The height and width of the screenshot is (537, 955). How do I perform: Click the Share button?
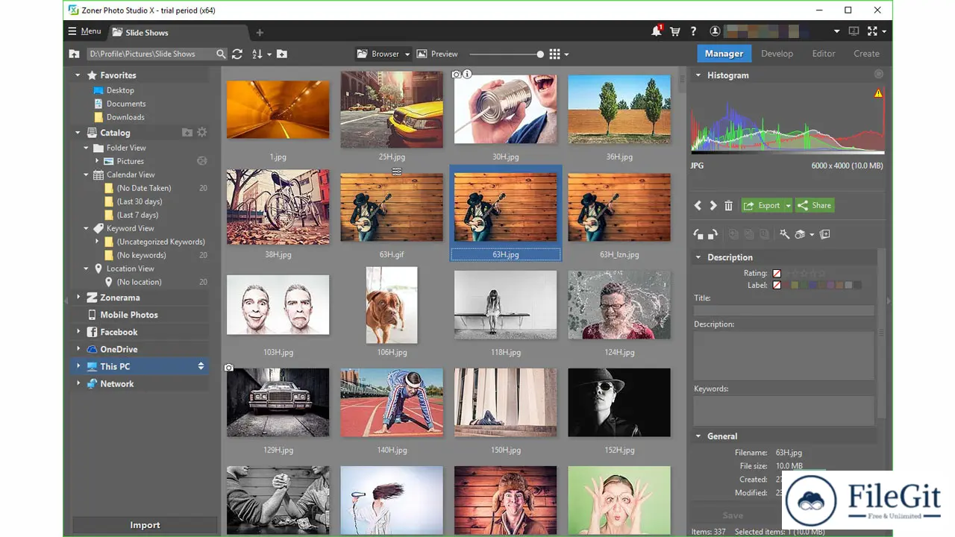pyautogui.click(x=814, y=205)
